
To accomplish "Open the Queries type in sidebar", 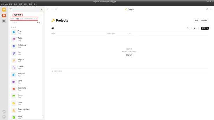I will 27,67.
